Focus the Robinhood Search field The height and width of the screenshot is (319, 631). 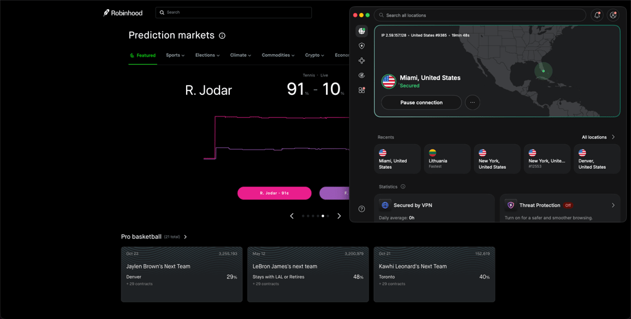234,12
